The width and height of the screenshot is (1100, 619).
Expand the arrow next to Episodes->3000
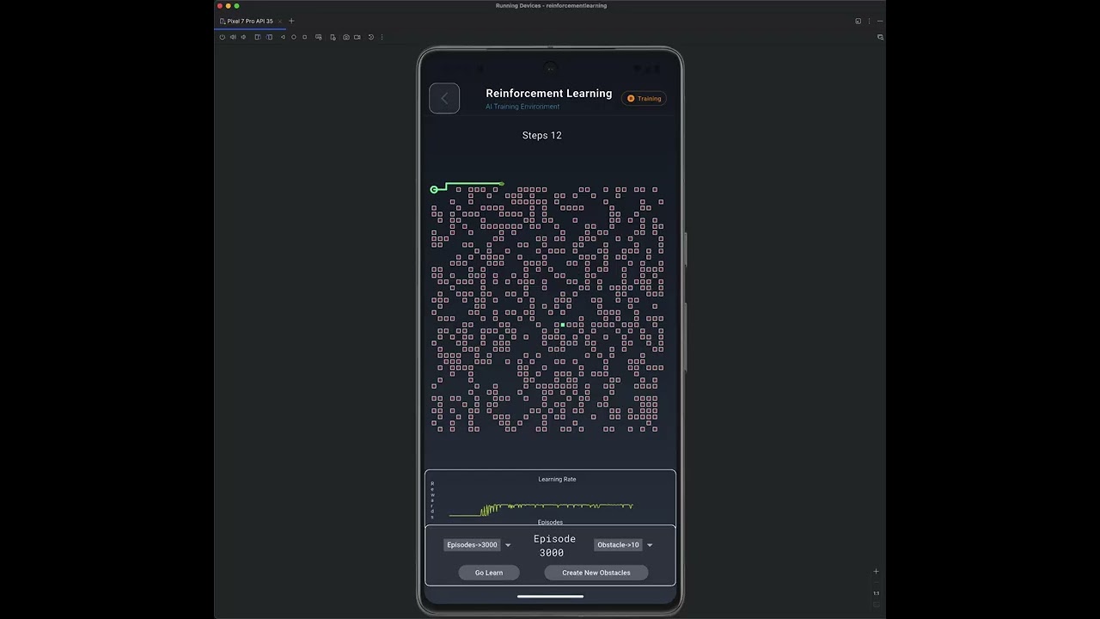(508, 545)
